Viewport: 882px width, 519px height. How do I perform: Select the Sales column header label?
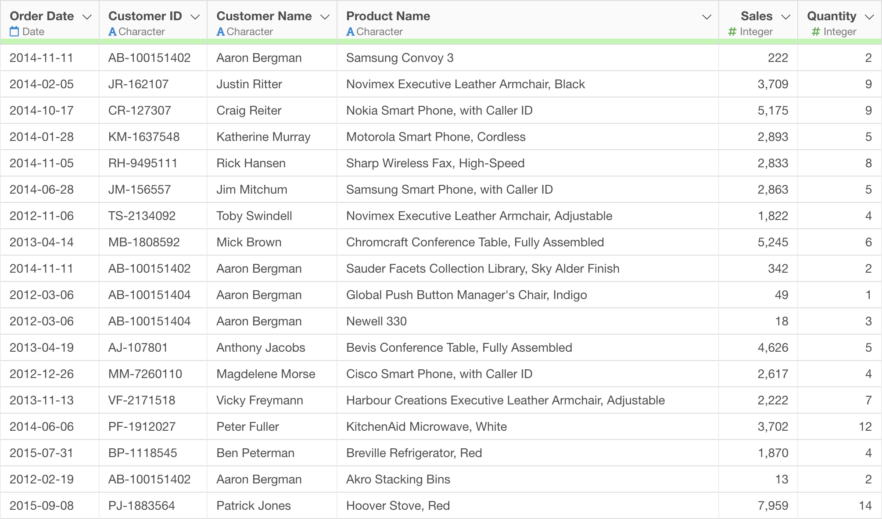pos(756,16)
